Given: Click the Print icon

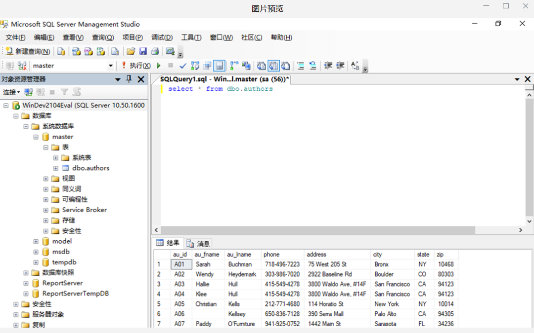Looking at the screenshot, I should point(155,51).
